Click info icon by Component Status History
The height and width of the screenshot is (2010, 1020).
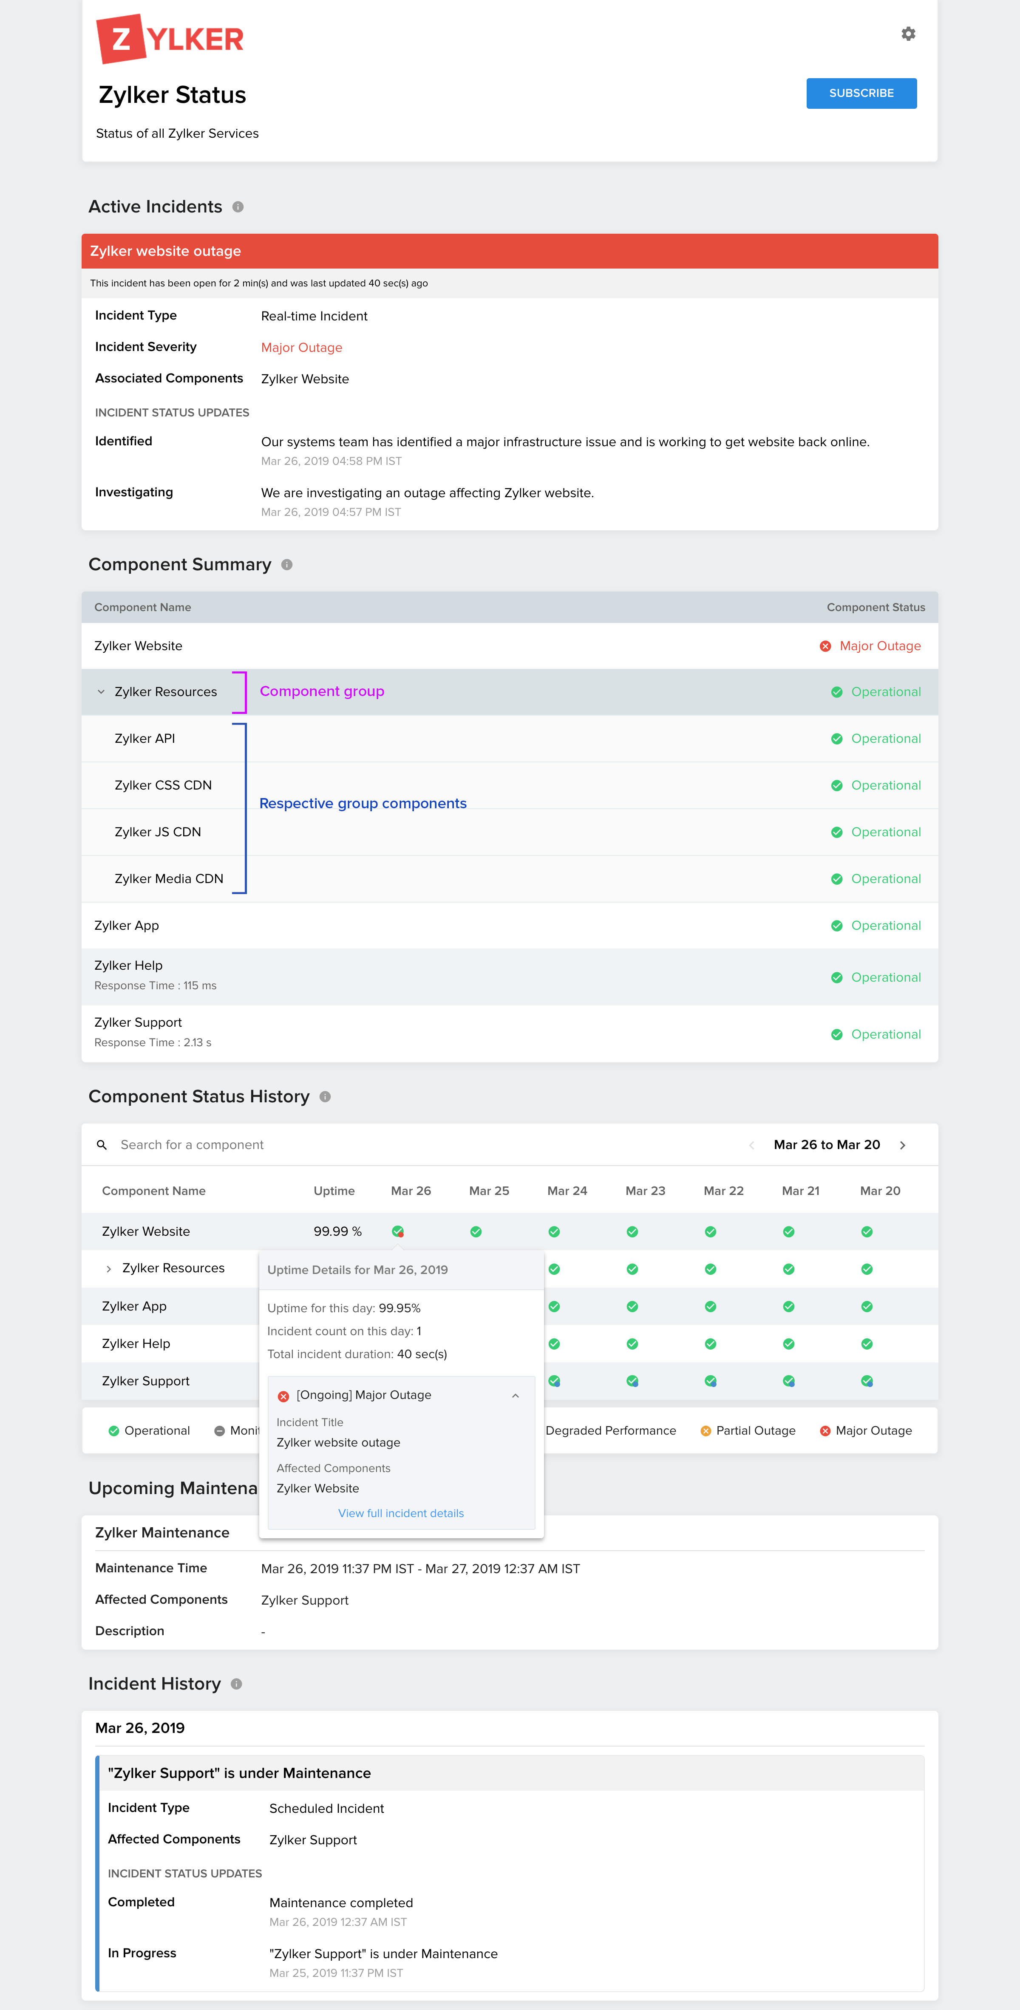coord(325,1097)
